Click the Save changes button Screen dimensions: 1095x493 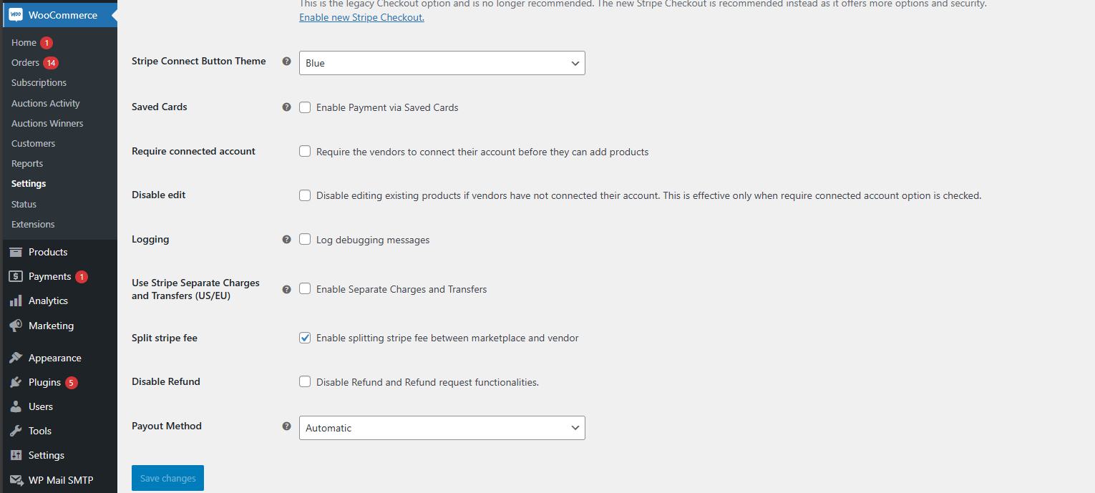coord(167,478)
